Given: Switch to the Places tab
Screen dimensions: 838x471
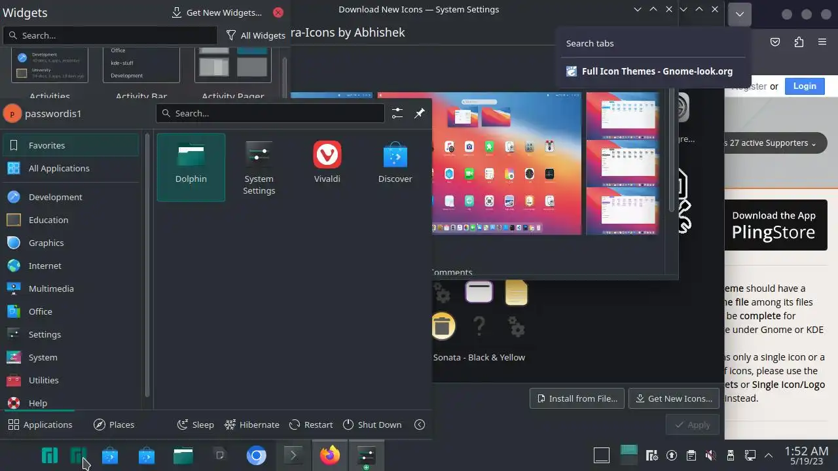Looking at the screenshot, I should click(x=114, y=425).
